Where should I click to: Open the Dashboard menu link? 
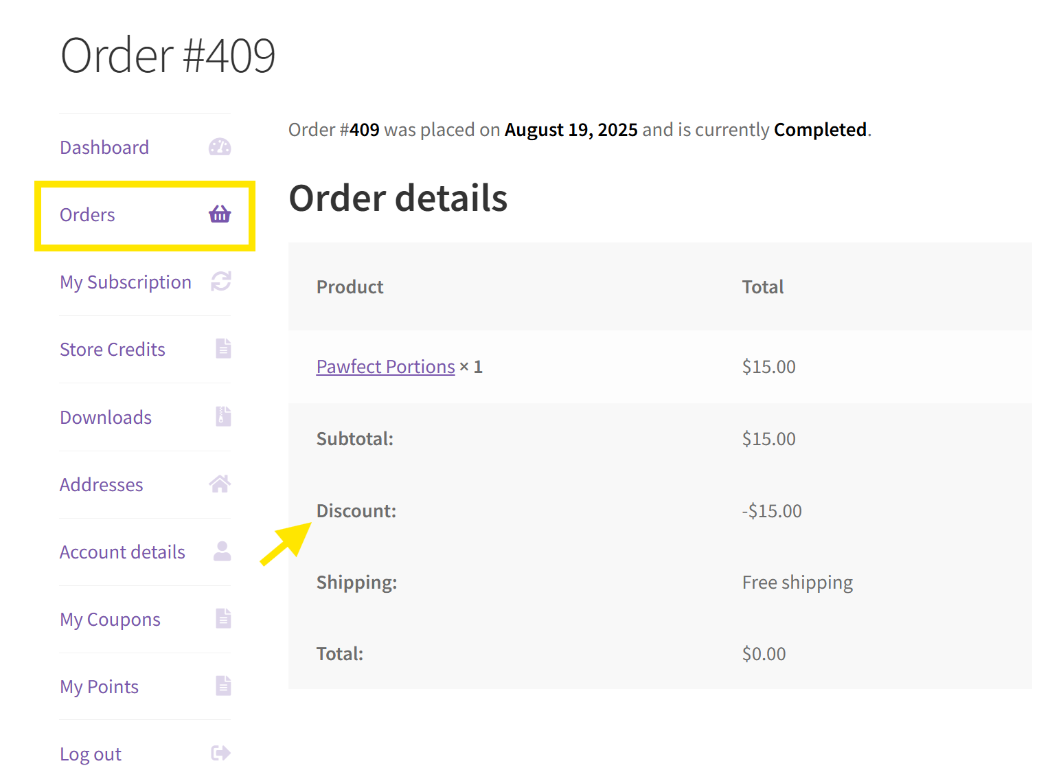click(104, 148)
